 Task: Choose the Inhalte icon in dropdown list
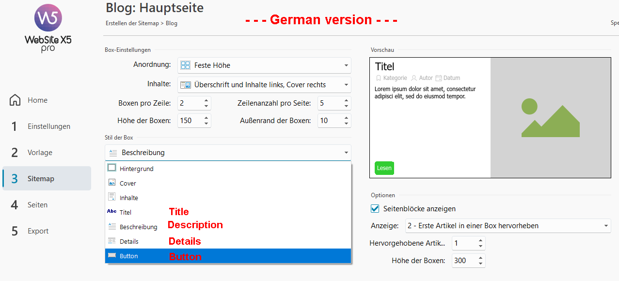click(x=112, y=197)
